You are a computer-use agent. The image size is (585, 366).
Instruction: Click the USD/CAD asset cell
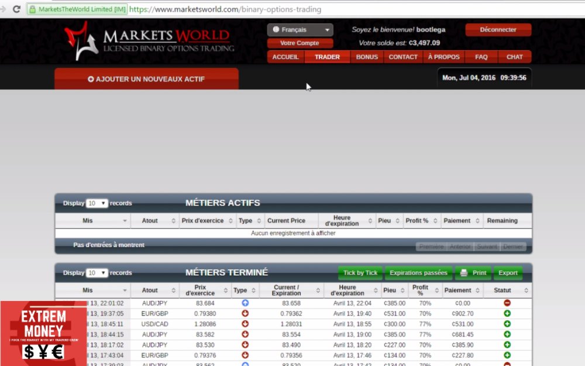tap(154, 324)
